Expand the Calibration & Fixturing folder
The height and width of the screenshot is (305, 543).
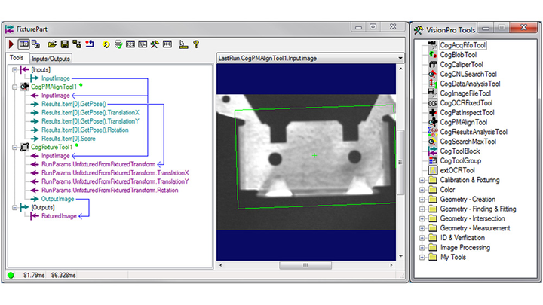tap(422, 180)
